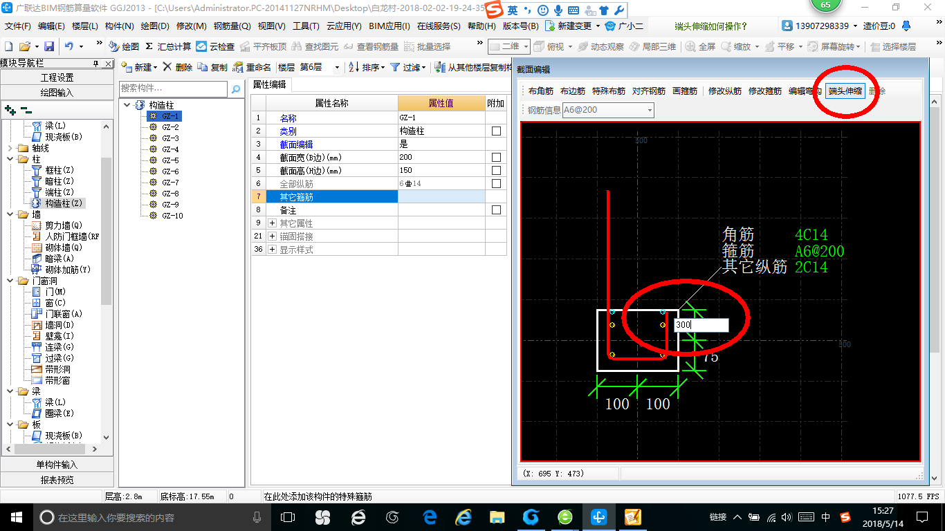Toggle the 附加 checkbox for 截面高(H边) row
The image size is (945, 531).
point(496,170)
